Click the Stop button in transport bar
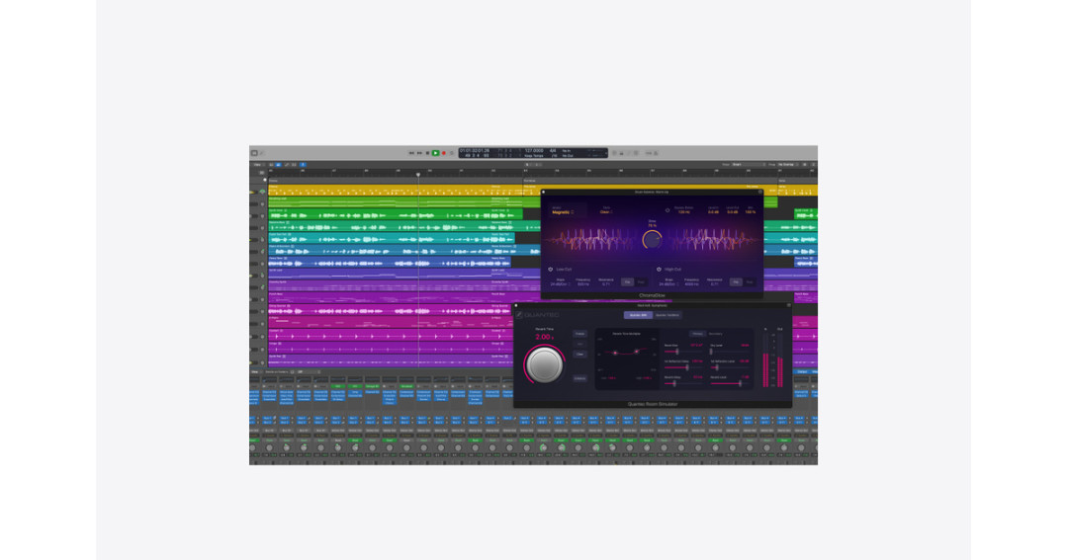The width and height of the screenshot is (1068, 560). coord(428,153)
